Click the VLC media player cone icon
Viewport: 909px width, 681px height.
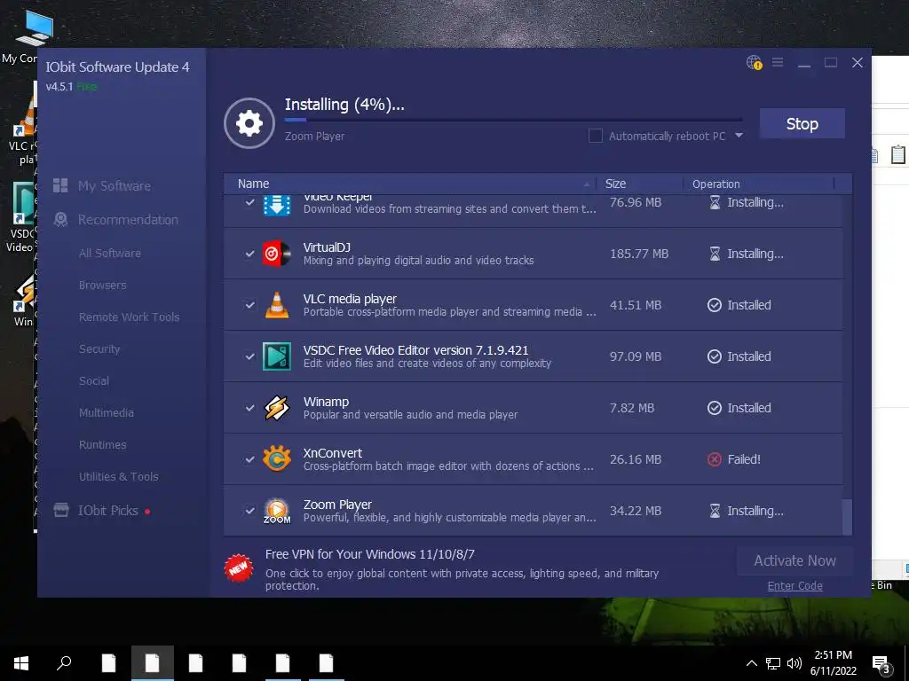pyautogui.click(x=277, y=305)
